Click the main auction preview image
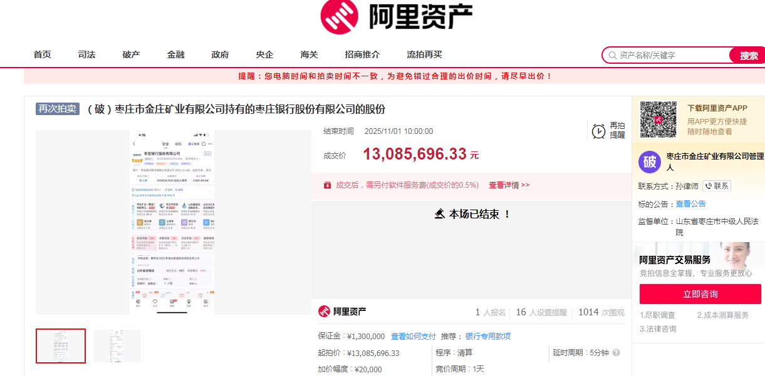 pyautogui.click(x=173, y=222)
